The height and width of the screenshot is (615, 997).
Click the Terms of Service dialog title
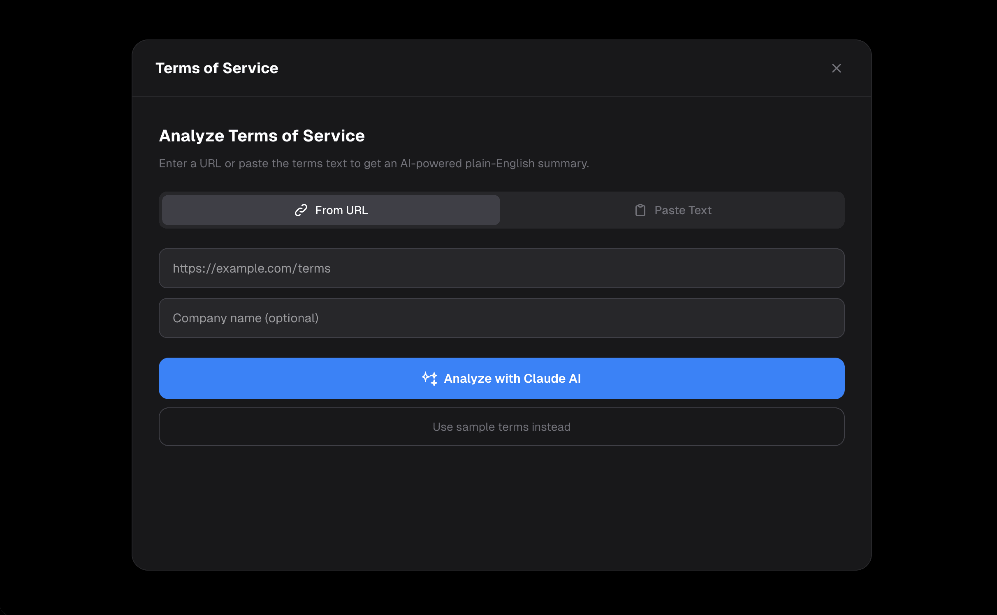click(x=217, y=68)
